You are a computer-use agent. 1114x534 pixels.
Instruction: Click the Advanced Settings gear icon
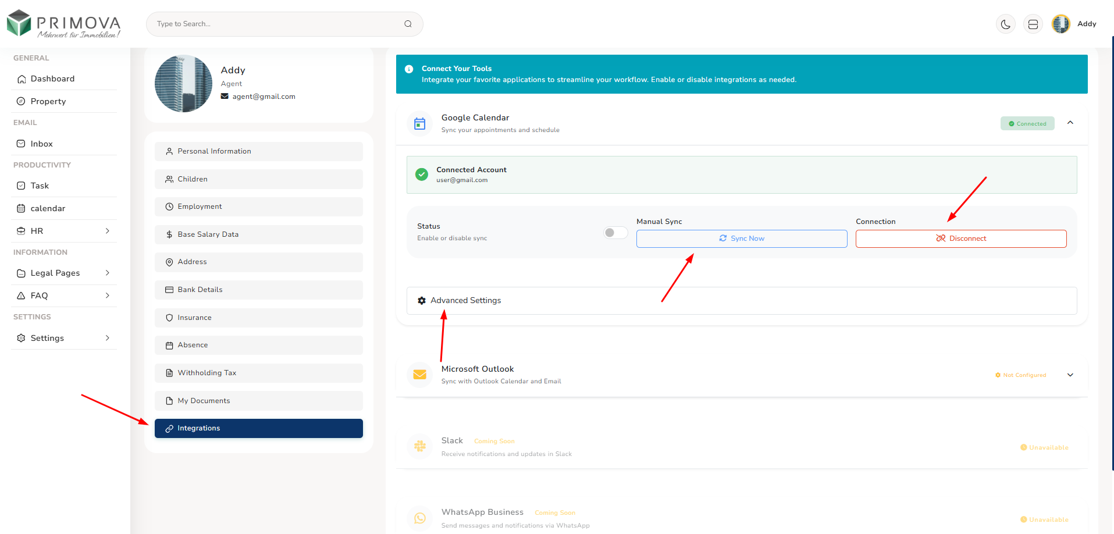tap(421, 300)
